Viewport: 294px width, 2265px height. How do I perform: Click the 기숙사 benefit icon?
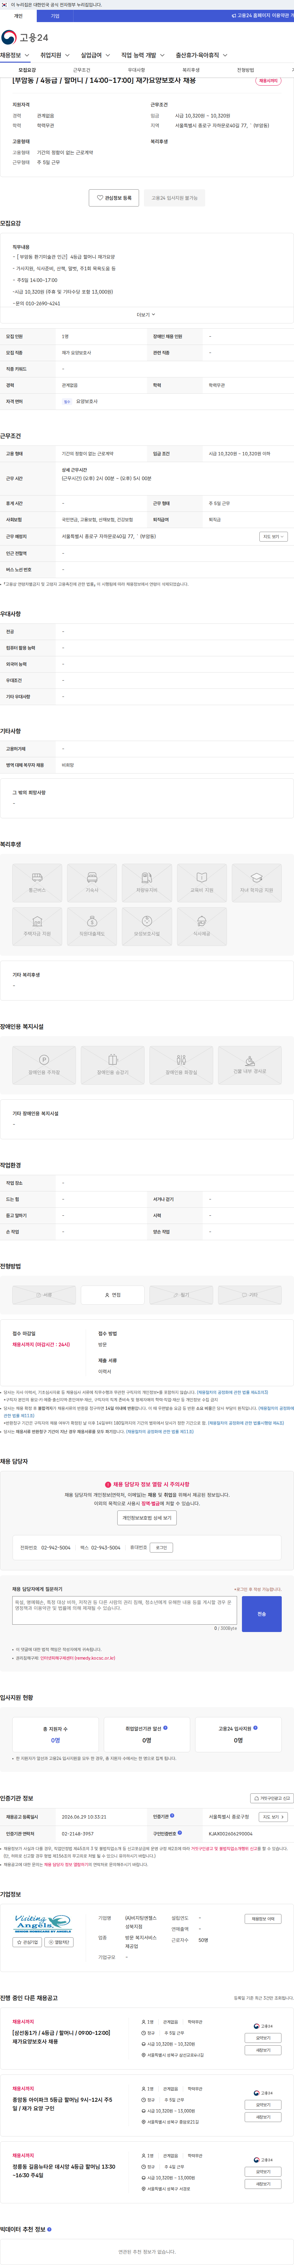coord(92,883)
